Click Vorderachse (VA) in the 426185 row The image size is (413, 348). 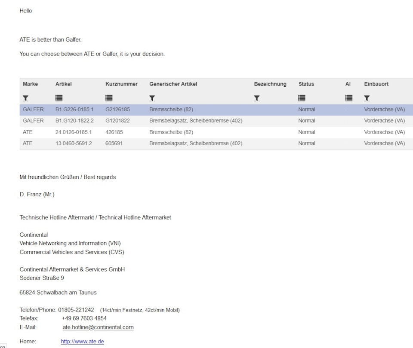coord(384,132)
